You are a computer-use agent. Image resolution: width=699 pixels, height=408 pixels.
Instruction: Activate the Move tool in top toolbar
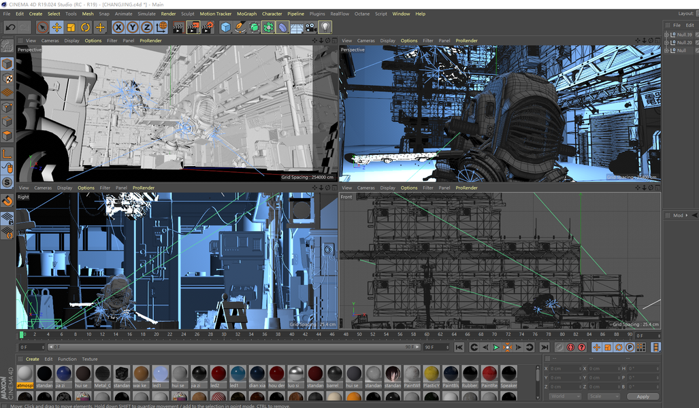click(x=56, y=28)
